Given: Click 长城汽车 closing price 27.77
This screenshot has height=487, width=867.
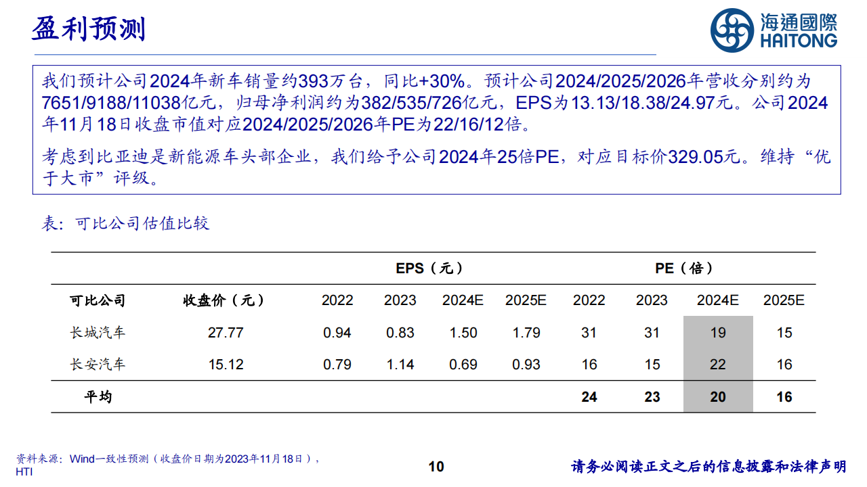Looking at the screenshot, I should coord(226,333).
